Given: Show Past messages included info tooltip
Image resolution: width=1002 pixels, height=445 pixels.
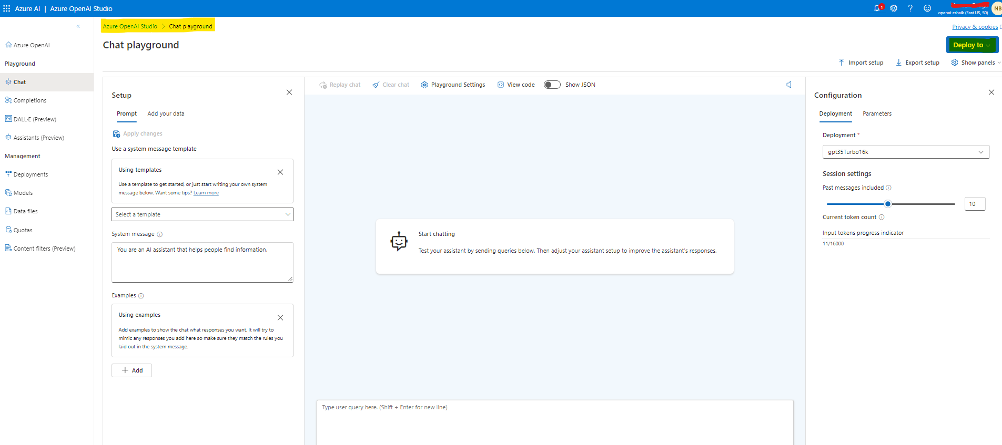Looking at the screenshot, I should 888,188.
